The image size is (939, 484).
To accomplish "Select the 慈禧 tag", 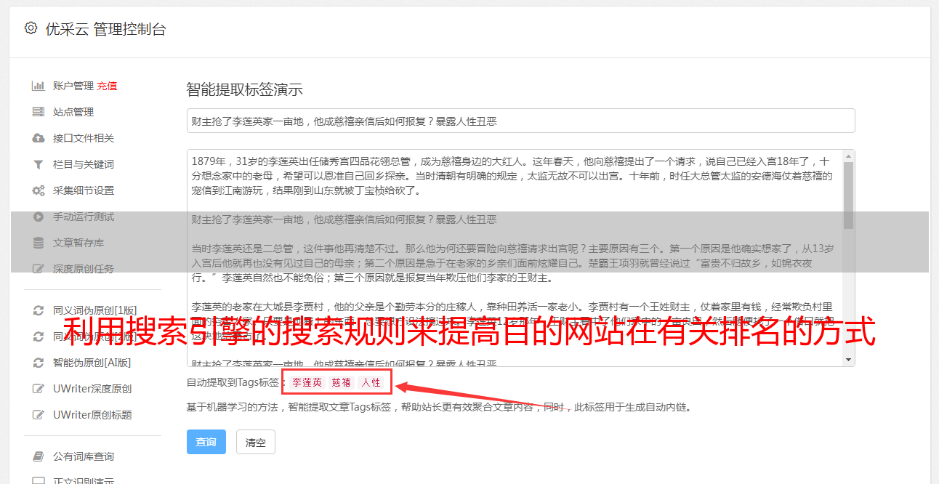I will (x=342, y=382).
